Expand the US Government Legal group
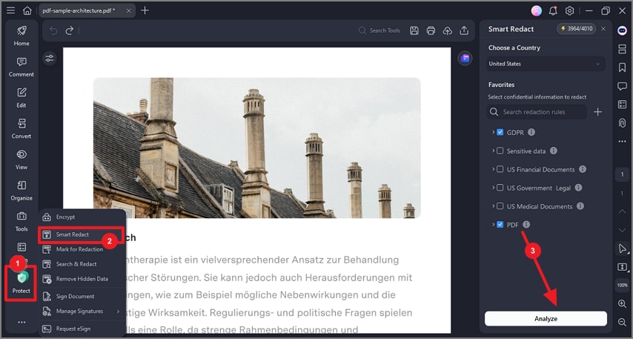Screen dimensions: 633x339 (493, 188)
